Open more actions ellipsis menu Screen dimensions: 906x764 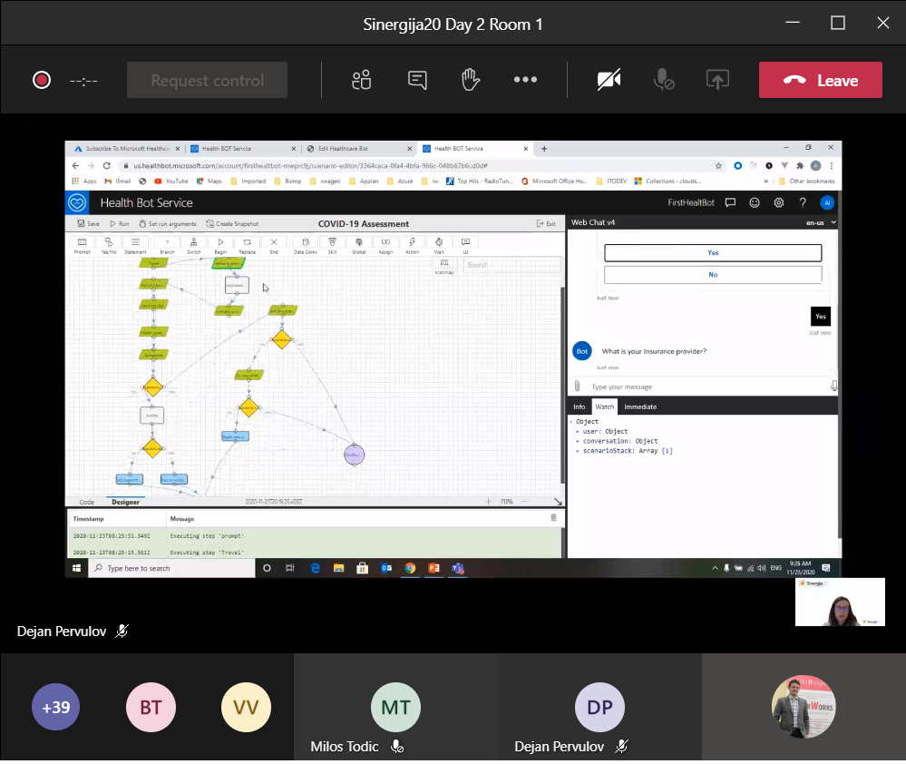point(525,80)
